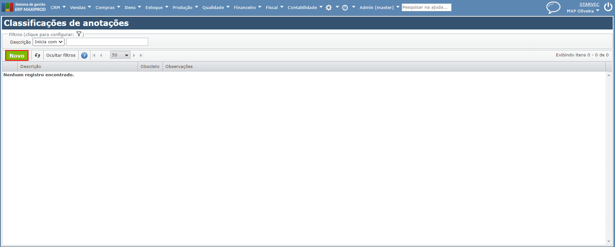The image size is (615, 247).
Task: Sort by Descrição column header
Action: coord(78,66)
